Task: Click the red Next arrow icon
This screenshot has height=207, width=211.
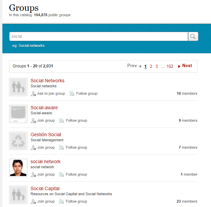Action: click(179, 66)
